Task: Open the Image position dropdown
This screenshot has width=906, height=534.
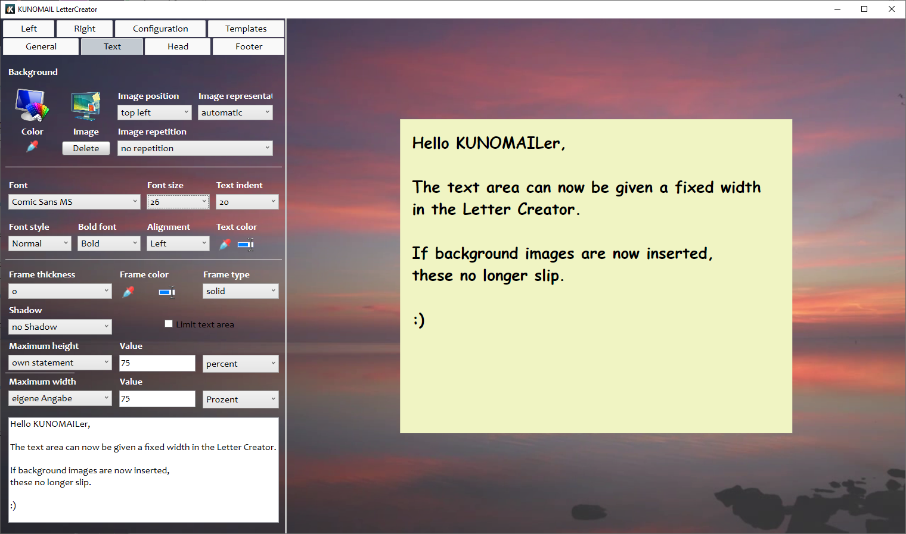Action: [x=154, y=113]
